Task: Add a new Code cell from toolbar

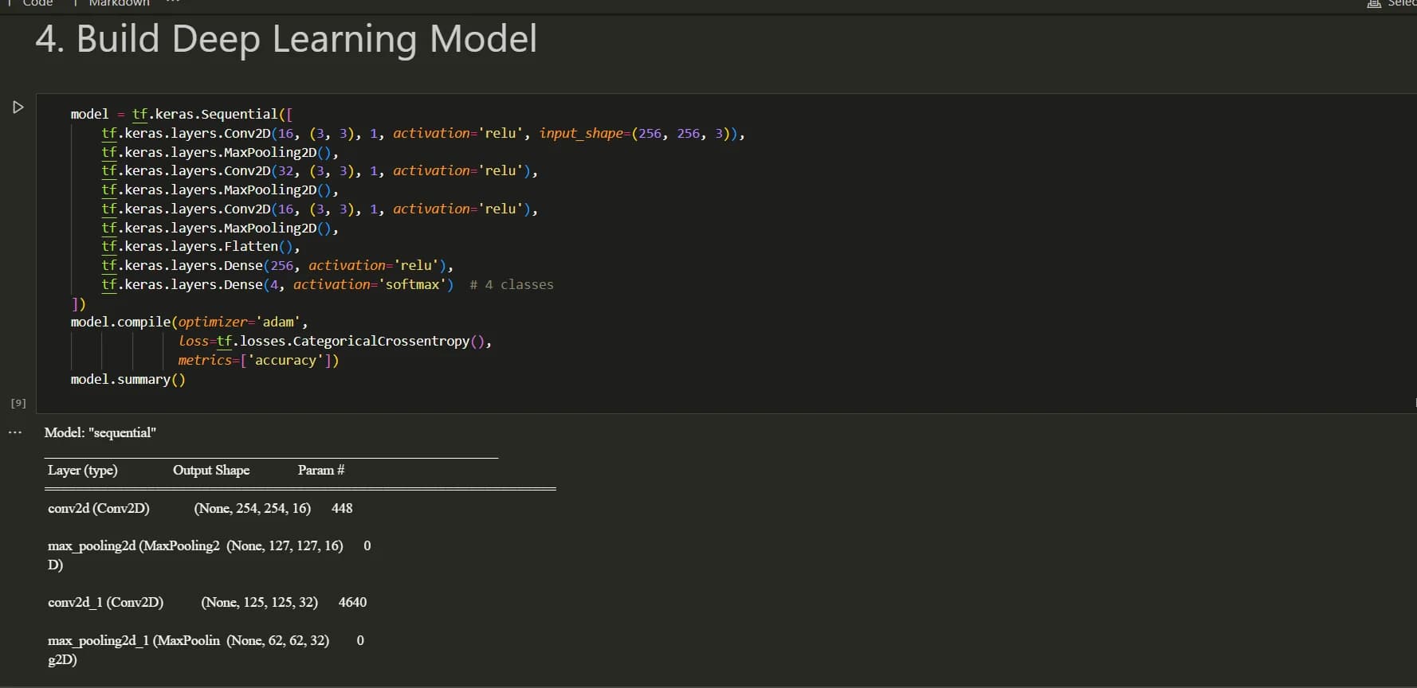Action: coord(30,3)
